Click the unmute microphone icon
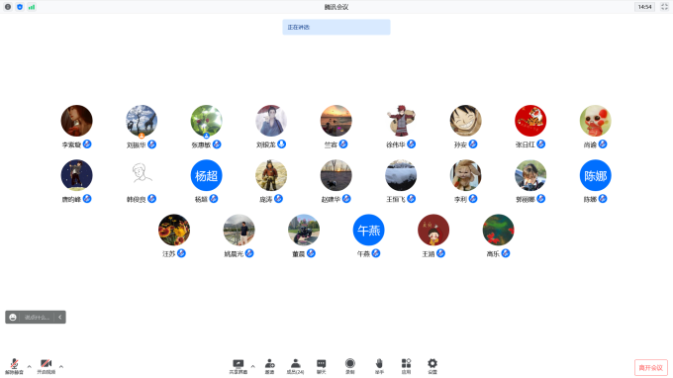Viewport: 673px width, 378px height. point(14,364)
